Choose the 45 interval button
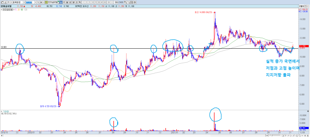310x137 pixels. pos(102,2)
